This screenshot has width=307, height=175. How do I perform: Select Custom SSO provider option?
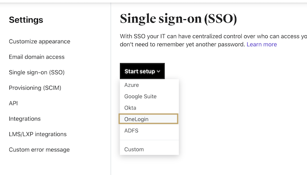pos(134,149)
